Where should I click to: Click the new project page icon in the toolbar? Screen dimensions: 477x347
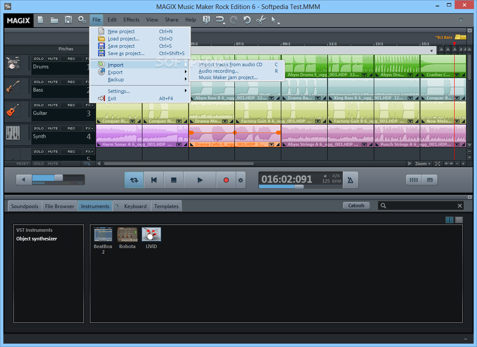pos(40,20)
